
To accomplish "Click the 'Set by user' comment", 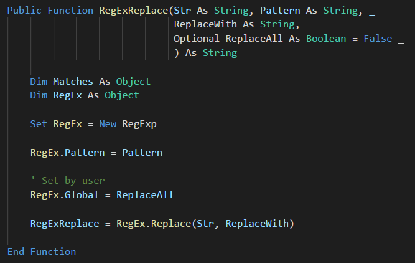I will (x=68, y=181).
